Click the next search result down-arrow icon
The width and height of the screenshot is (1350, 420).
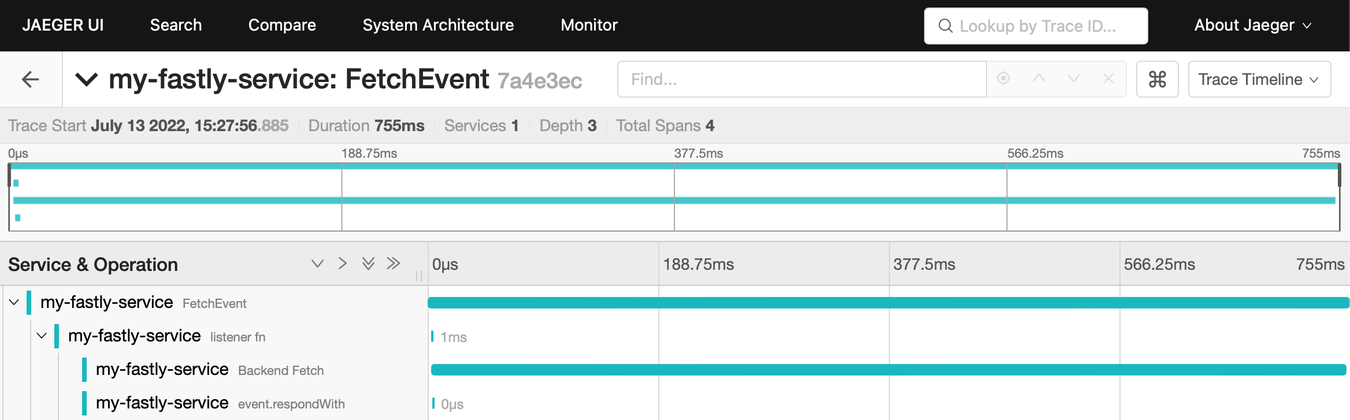(1074, 79)
